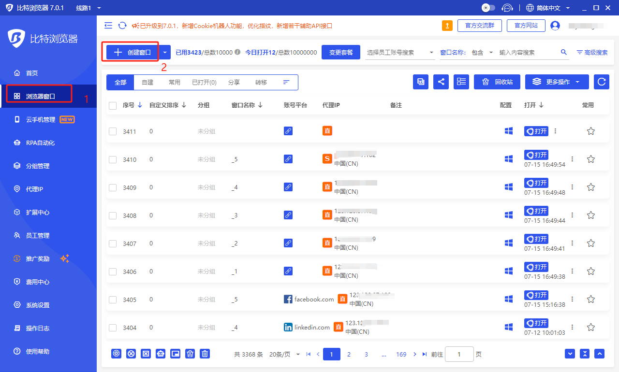Image resolution: width=619 pixels, height=372 pixels.
Task: Check the checkbox for window 3411
Action: click(112, 130)
